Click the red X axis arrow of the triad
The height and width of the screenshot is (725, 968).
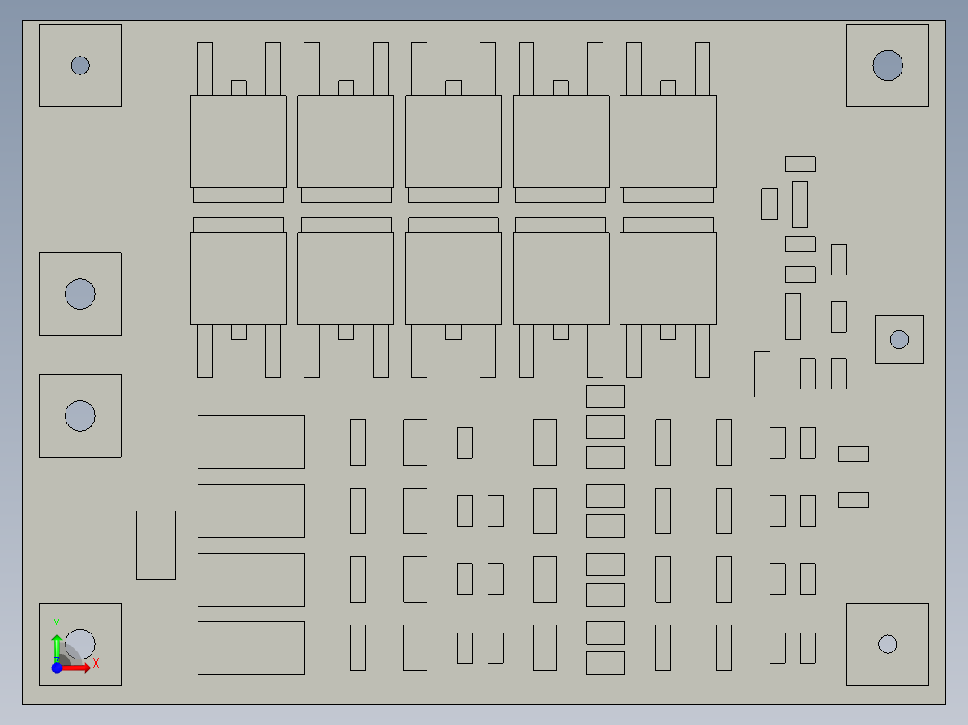(x=76, y=668)
